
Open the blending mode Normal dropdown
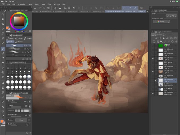click(161, 35)
